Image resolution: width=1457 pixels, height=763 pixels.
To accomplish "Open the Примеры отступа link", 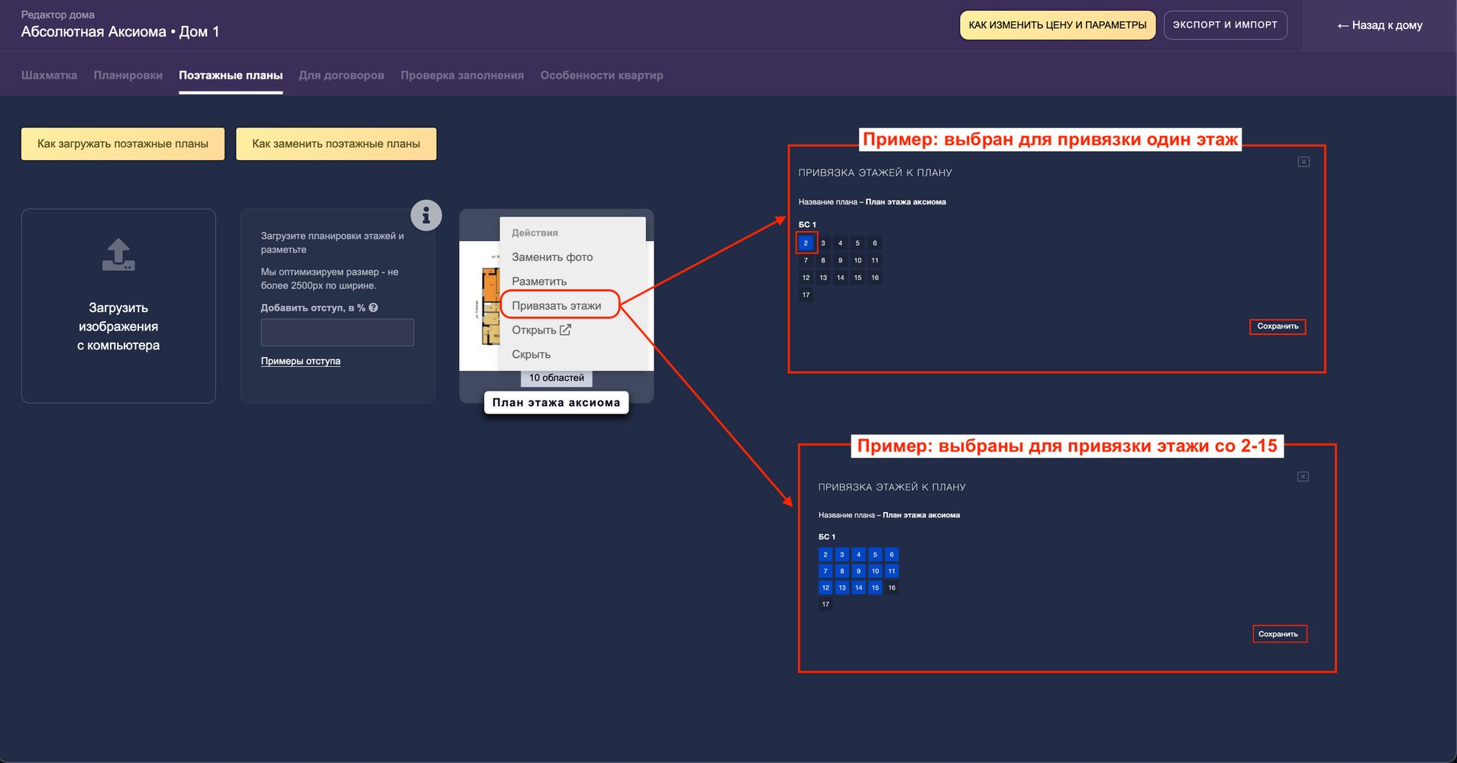I will [x=301, y=361].
